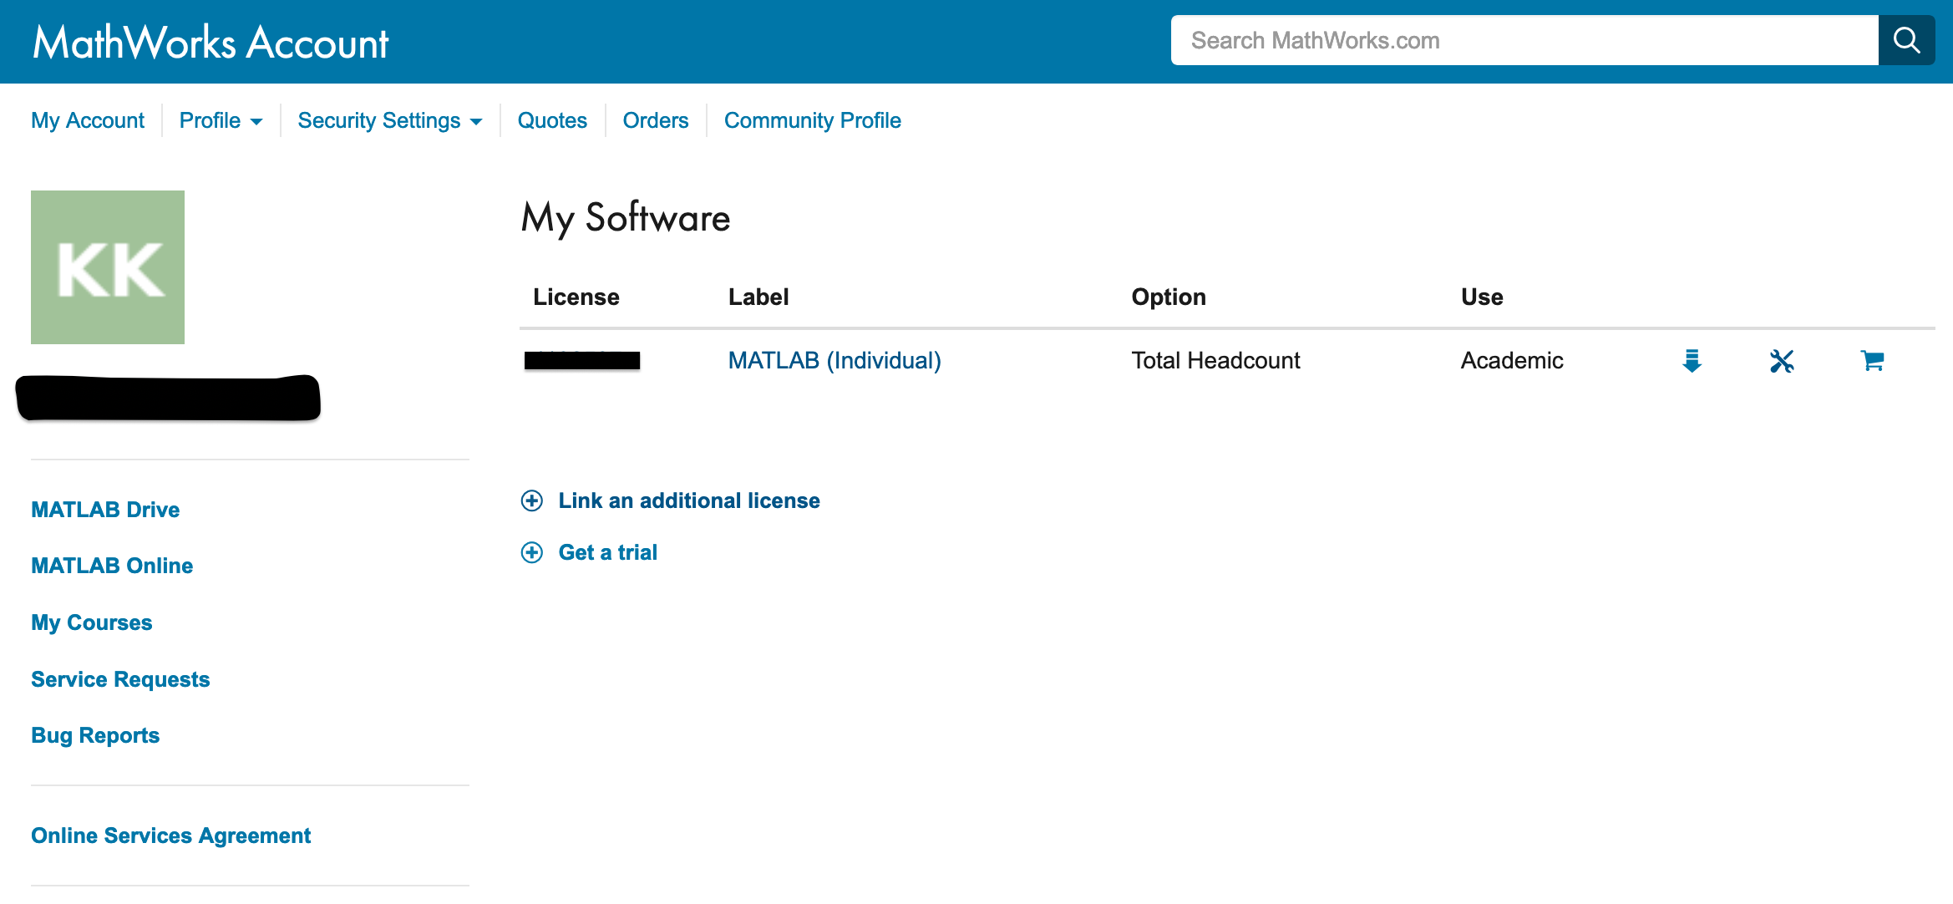This screenshot has height=904, width=1953.
Task: Open MATLAB Drive from sidebar
Action: [104, 510]
